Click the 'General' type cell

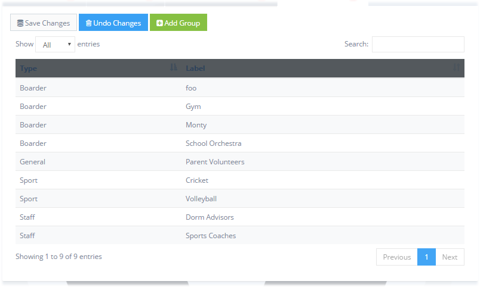click(x=99, y=162)
